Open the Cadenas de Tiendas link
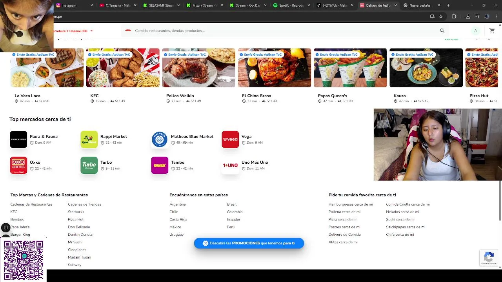 [84, 204]
